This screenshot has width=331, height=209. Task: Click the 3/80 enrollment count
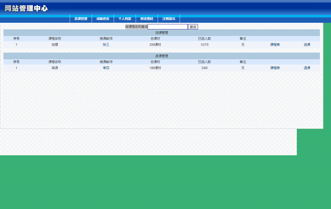point(204,68)
